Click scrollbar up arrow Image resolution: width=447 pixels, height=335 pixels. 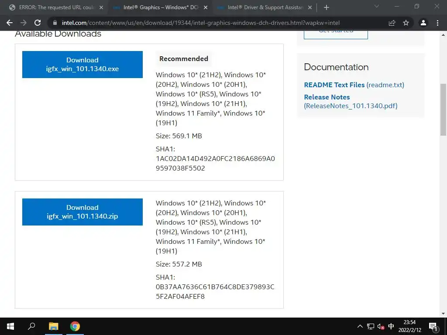443,35
